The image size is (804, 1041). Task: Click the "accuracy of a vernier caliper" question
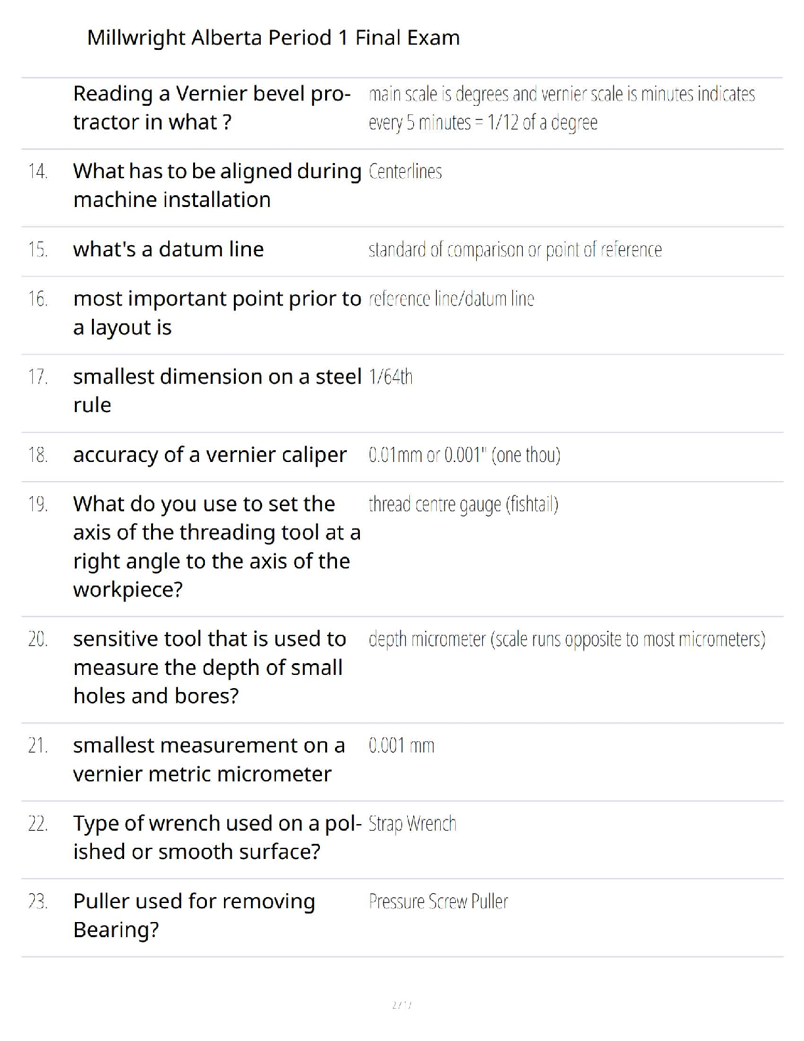point(210,455)
